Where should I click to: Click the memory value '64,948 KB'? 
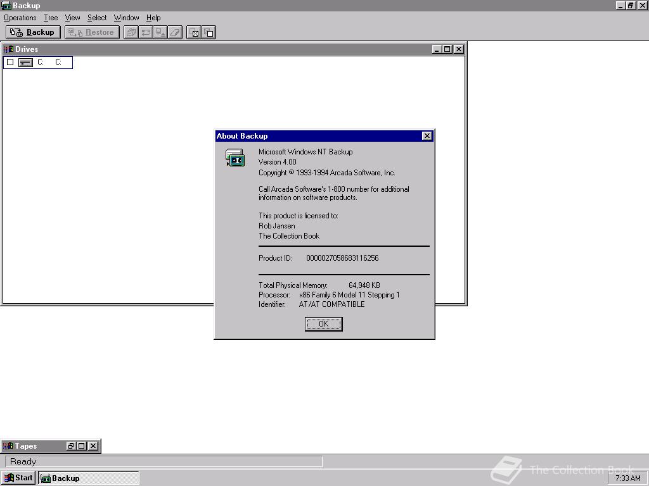(364, 285)
